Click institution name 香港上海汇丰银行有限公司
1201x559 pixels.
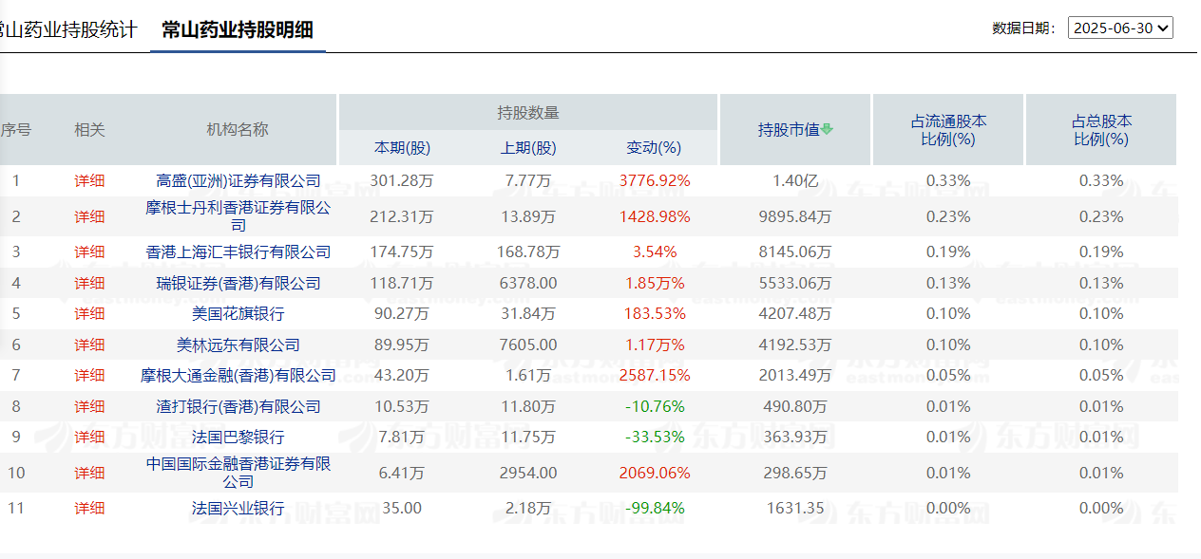click(x=238, y=252)
